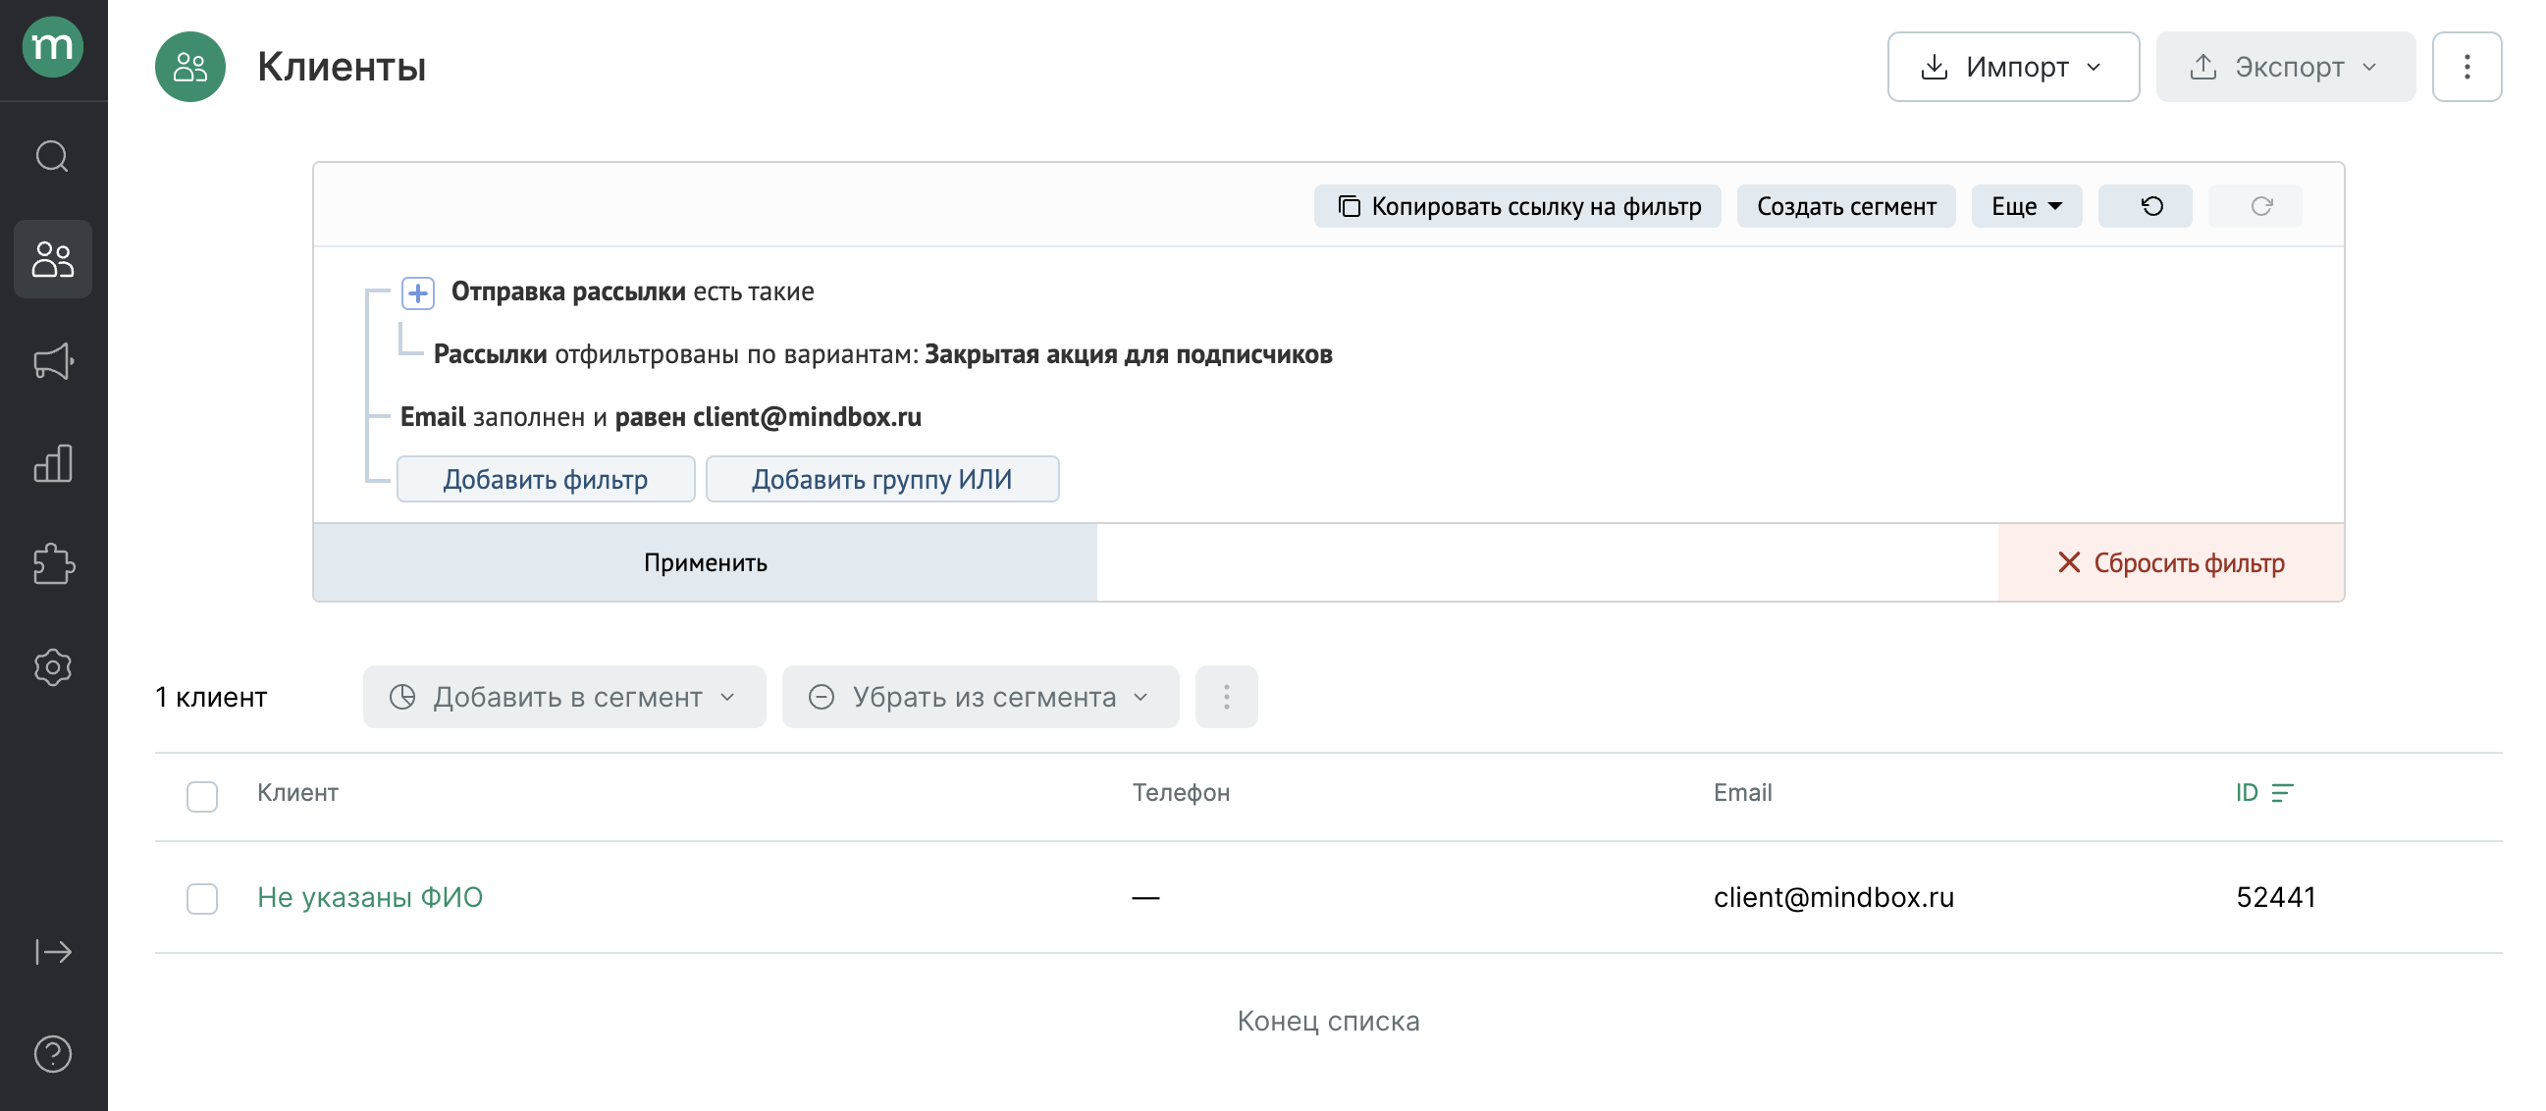Reset filter with Сбросить фильтр
Viewport: 2546px width, 1111px height.
2170,562
